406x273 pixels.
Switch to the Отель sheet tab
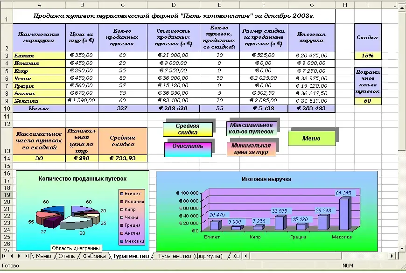pos(66,256)
